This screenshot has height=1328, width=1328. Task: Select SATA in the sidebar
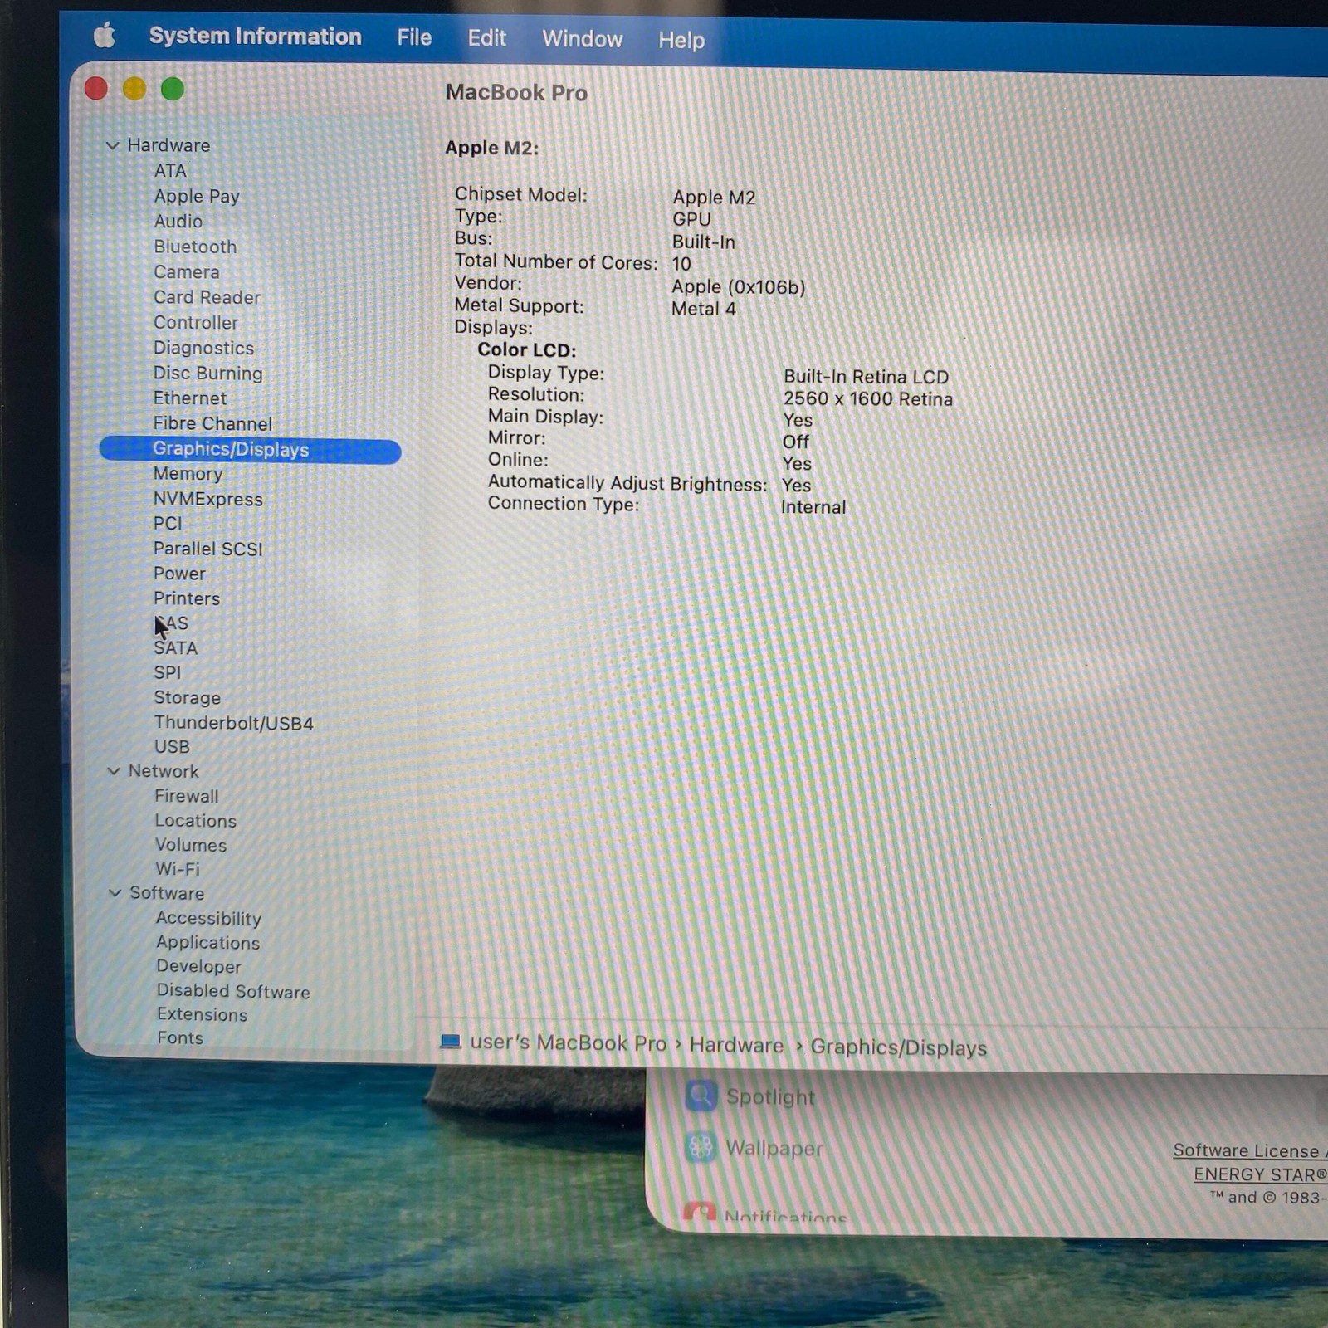point(175,648)
